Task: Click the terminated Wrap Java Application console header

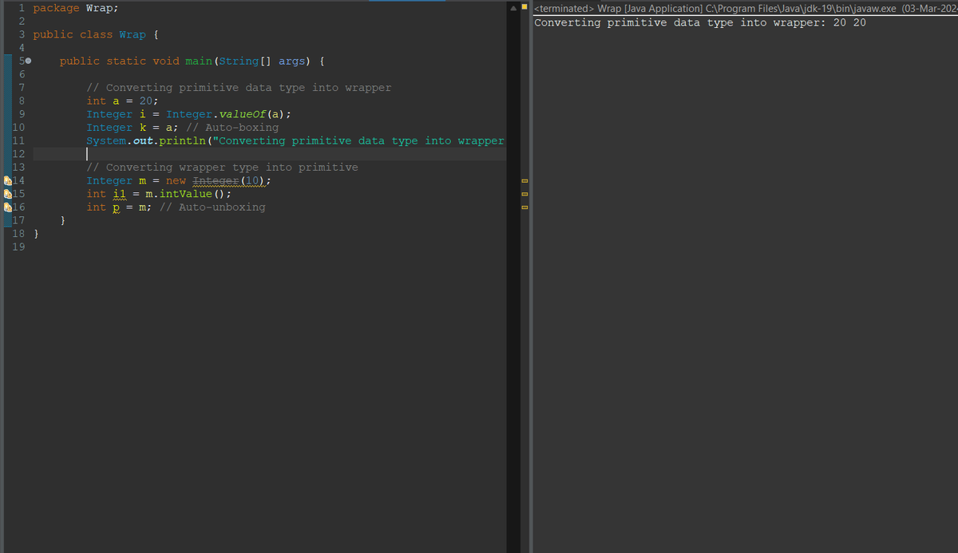Action: point(746,8)
